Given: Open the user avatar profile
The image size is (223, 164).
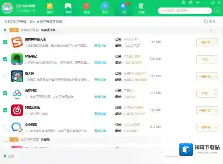Looking at the screenshot, I should [7, 8].
